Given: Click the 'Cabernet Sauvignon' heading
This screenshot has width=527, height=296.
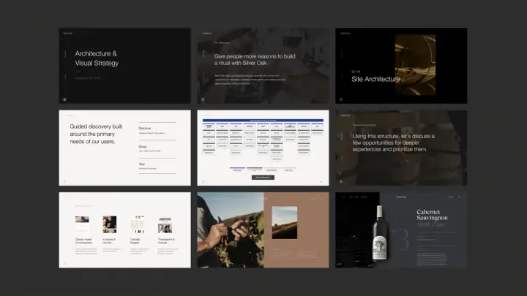Looking at the screenshot, I should click(432, 215).
